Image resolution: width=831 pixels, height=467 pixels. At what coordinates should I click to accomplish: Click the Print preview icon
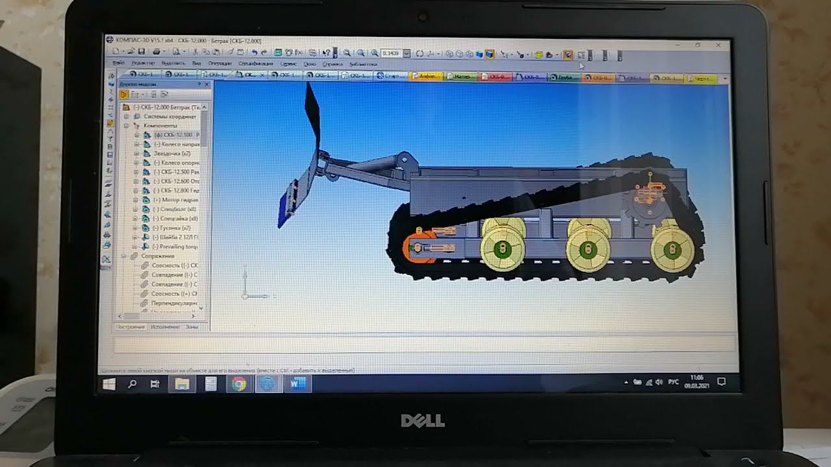pyautogui.click(x=176, y=52)
